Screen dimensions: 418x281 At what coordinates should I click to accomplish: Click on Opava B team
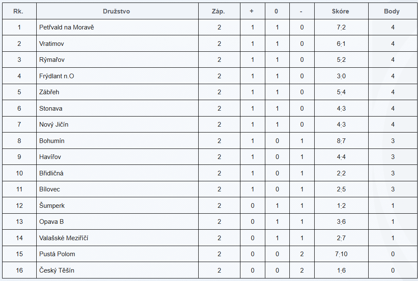pyautogui.click(x=51, y=222)
